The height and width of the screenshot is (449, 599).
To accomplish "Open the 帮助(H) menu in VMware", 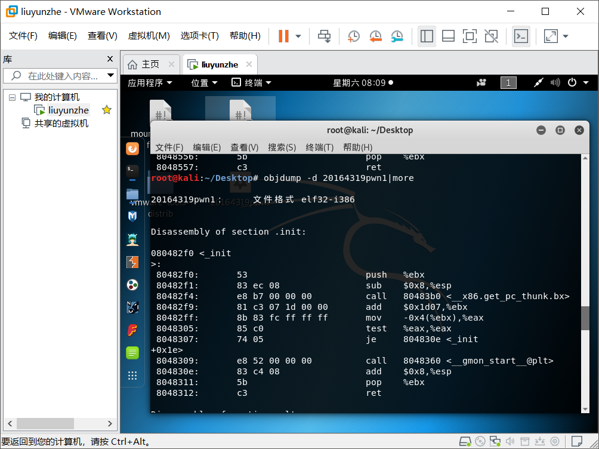I will point(245,36).
